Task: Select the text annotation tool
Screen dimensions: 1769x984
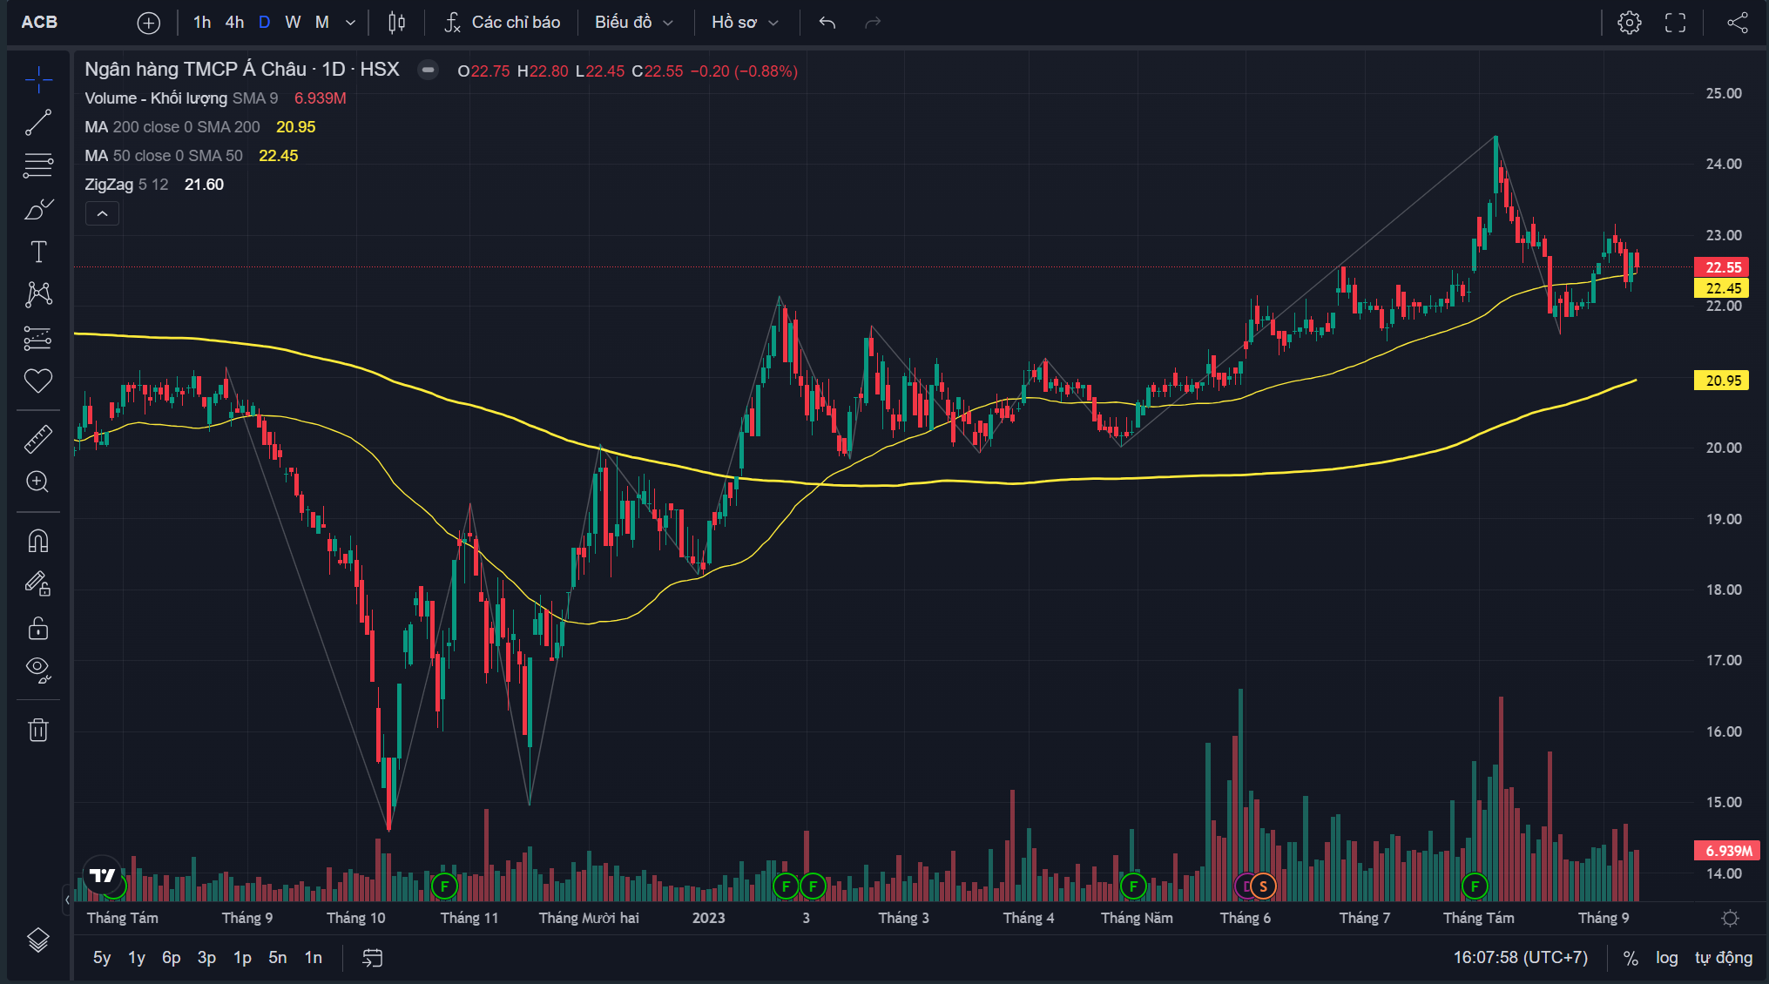Action: [x=38, y=252]
